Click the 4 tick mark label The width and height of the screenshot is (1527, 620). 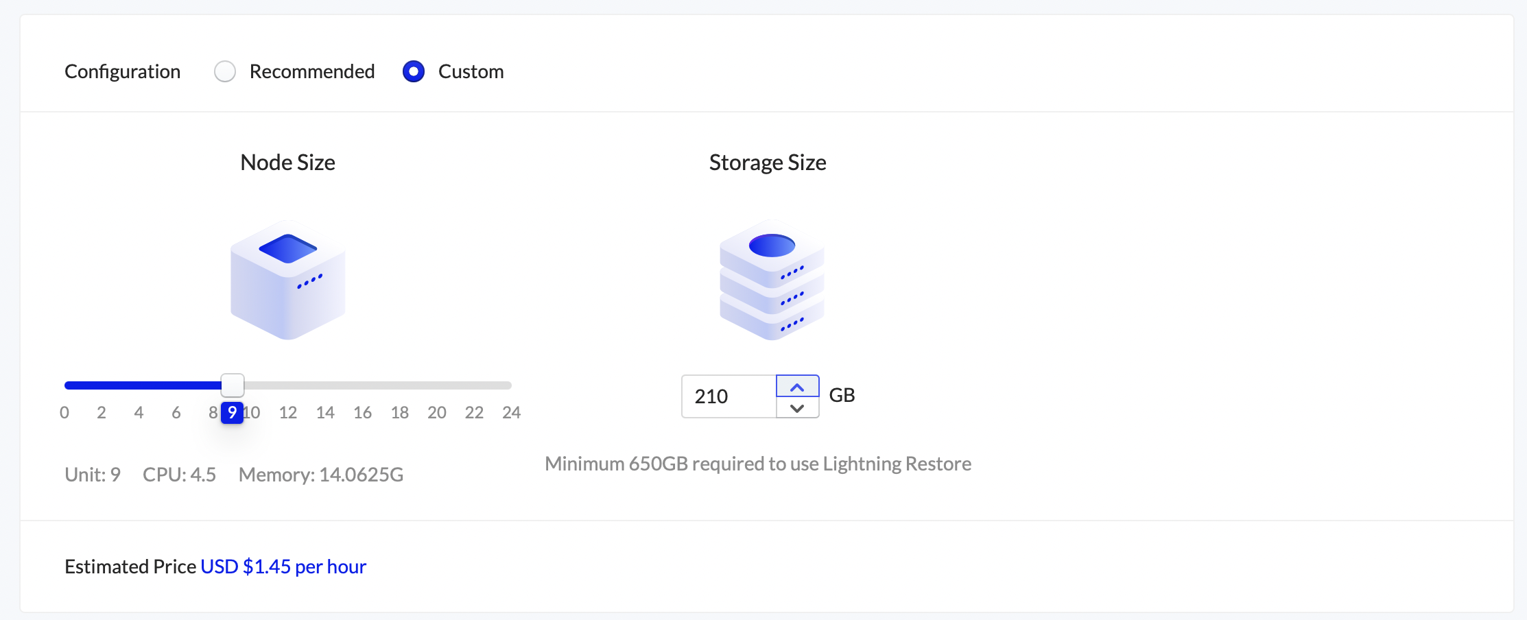(139, 413)
